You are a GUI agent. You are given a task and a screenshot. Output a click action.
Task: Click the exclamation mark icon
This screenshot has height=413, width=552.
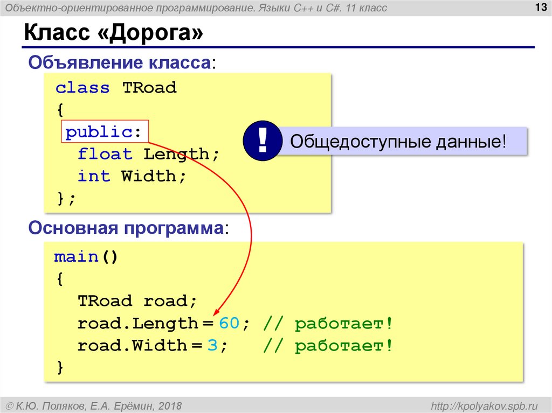263,141
